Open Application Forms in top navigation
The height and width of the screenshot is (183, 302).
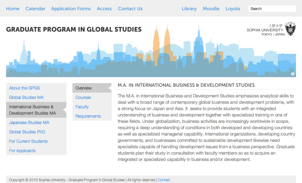71,9
